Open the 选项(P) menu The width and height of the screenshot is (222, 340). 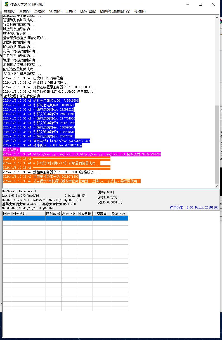pos(40,11)
